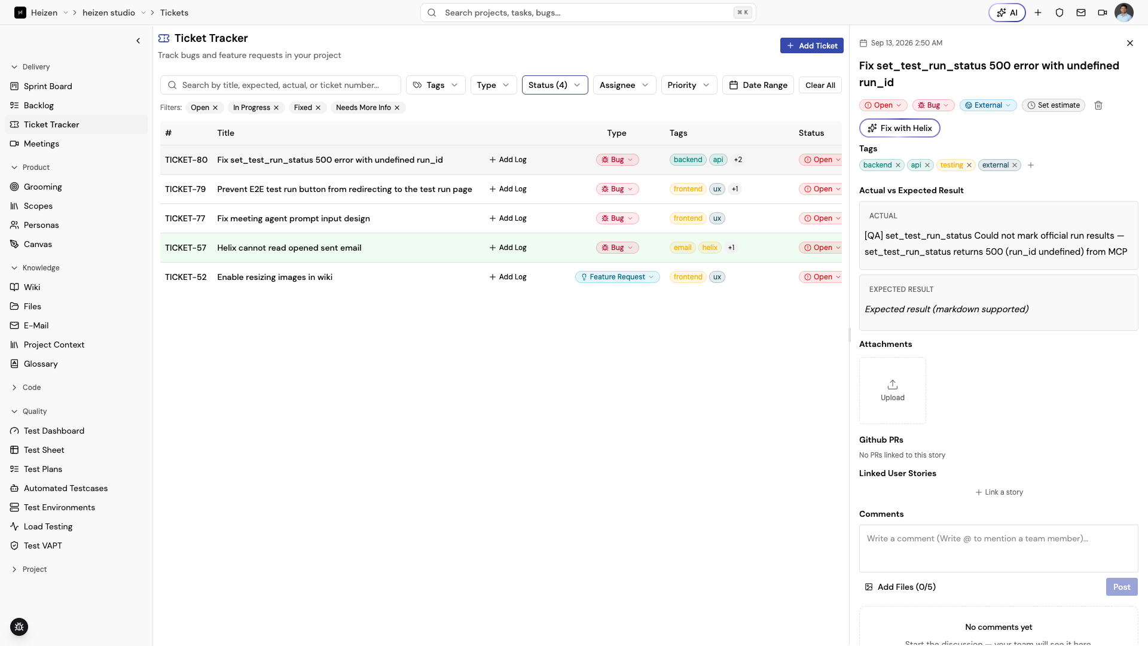Open the External source dropdown
Screen dimensions: 1148x646
click(988, 105)
